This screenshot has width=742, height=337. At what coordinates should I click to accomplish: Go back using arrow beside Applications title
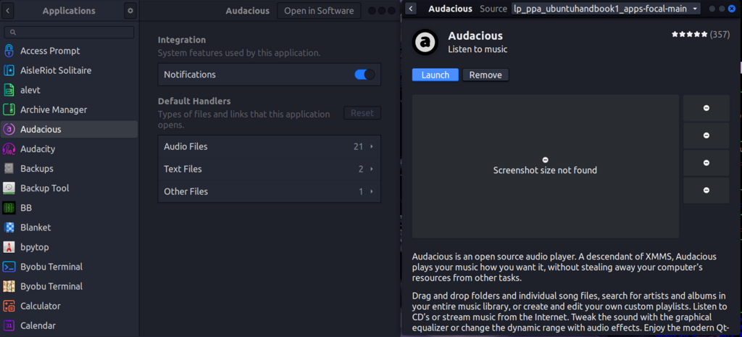[x=8, y=10]
